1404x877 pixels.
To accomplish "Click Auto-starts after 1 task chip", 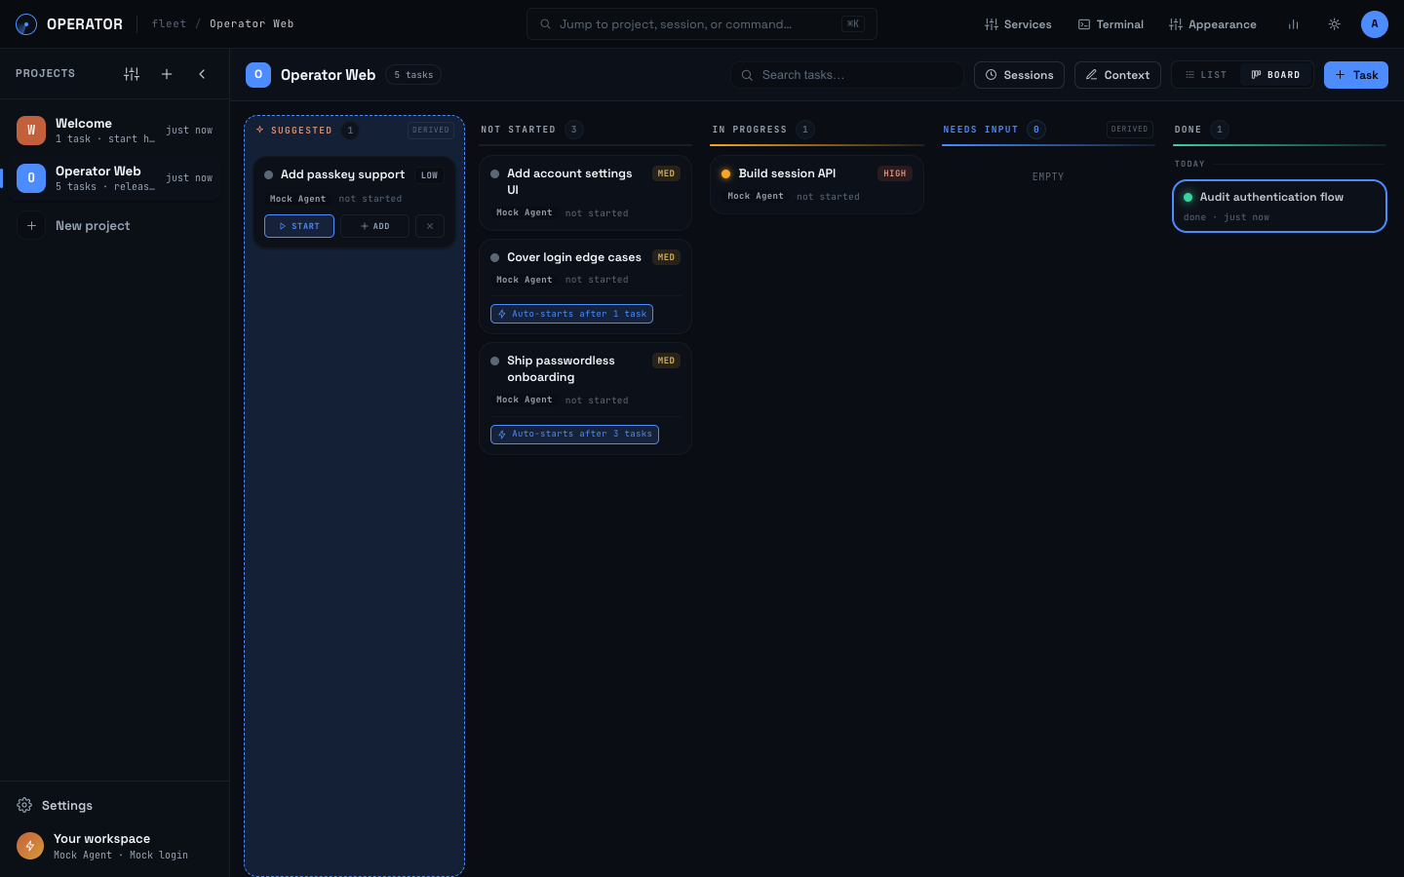I will click(x=571, y=314).
